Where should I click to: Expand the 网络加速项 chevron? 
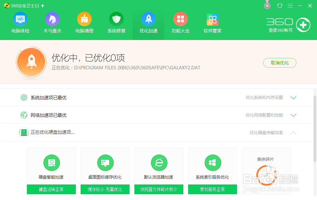[293, 115]
